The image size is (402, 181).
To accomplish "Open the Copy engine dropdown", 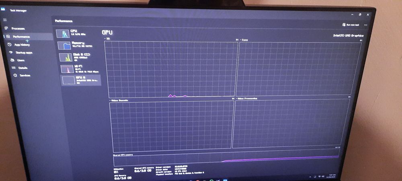I will (x=244, y=40).
